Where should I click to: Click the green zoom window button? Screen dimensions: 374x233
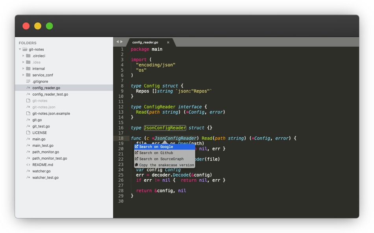(49, 26)
